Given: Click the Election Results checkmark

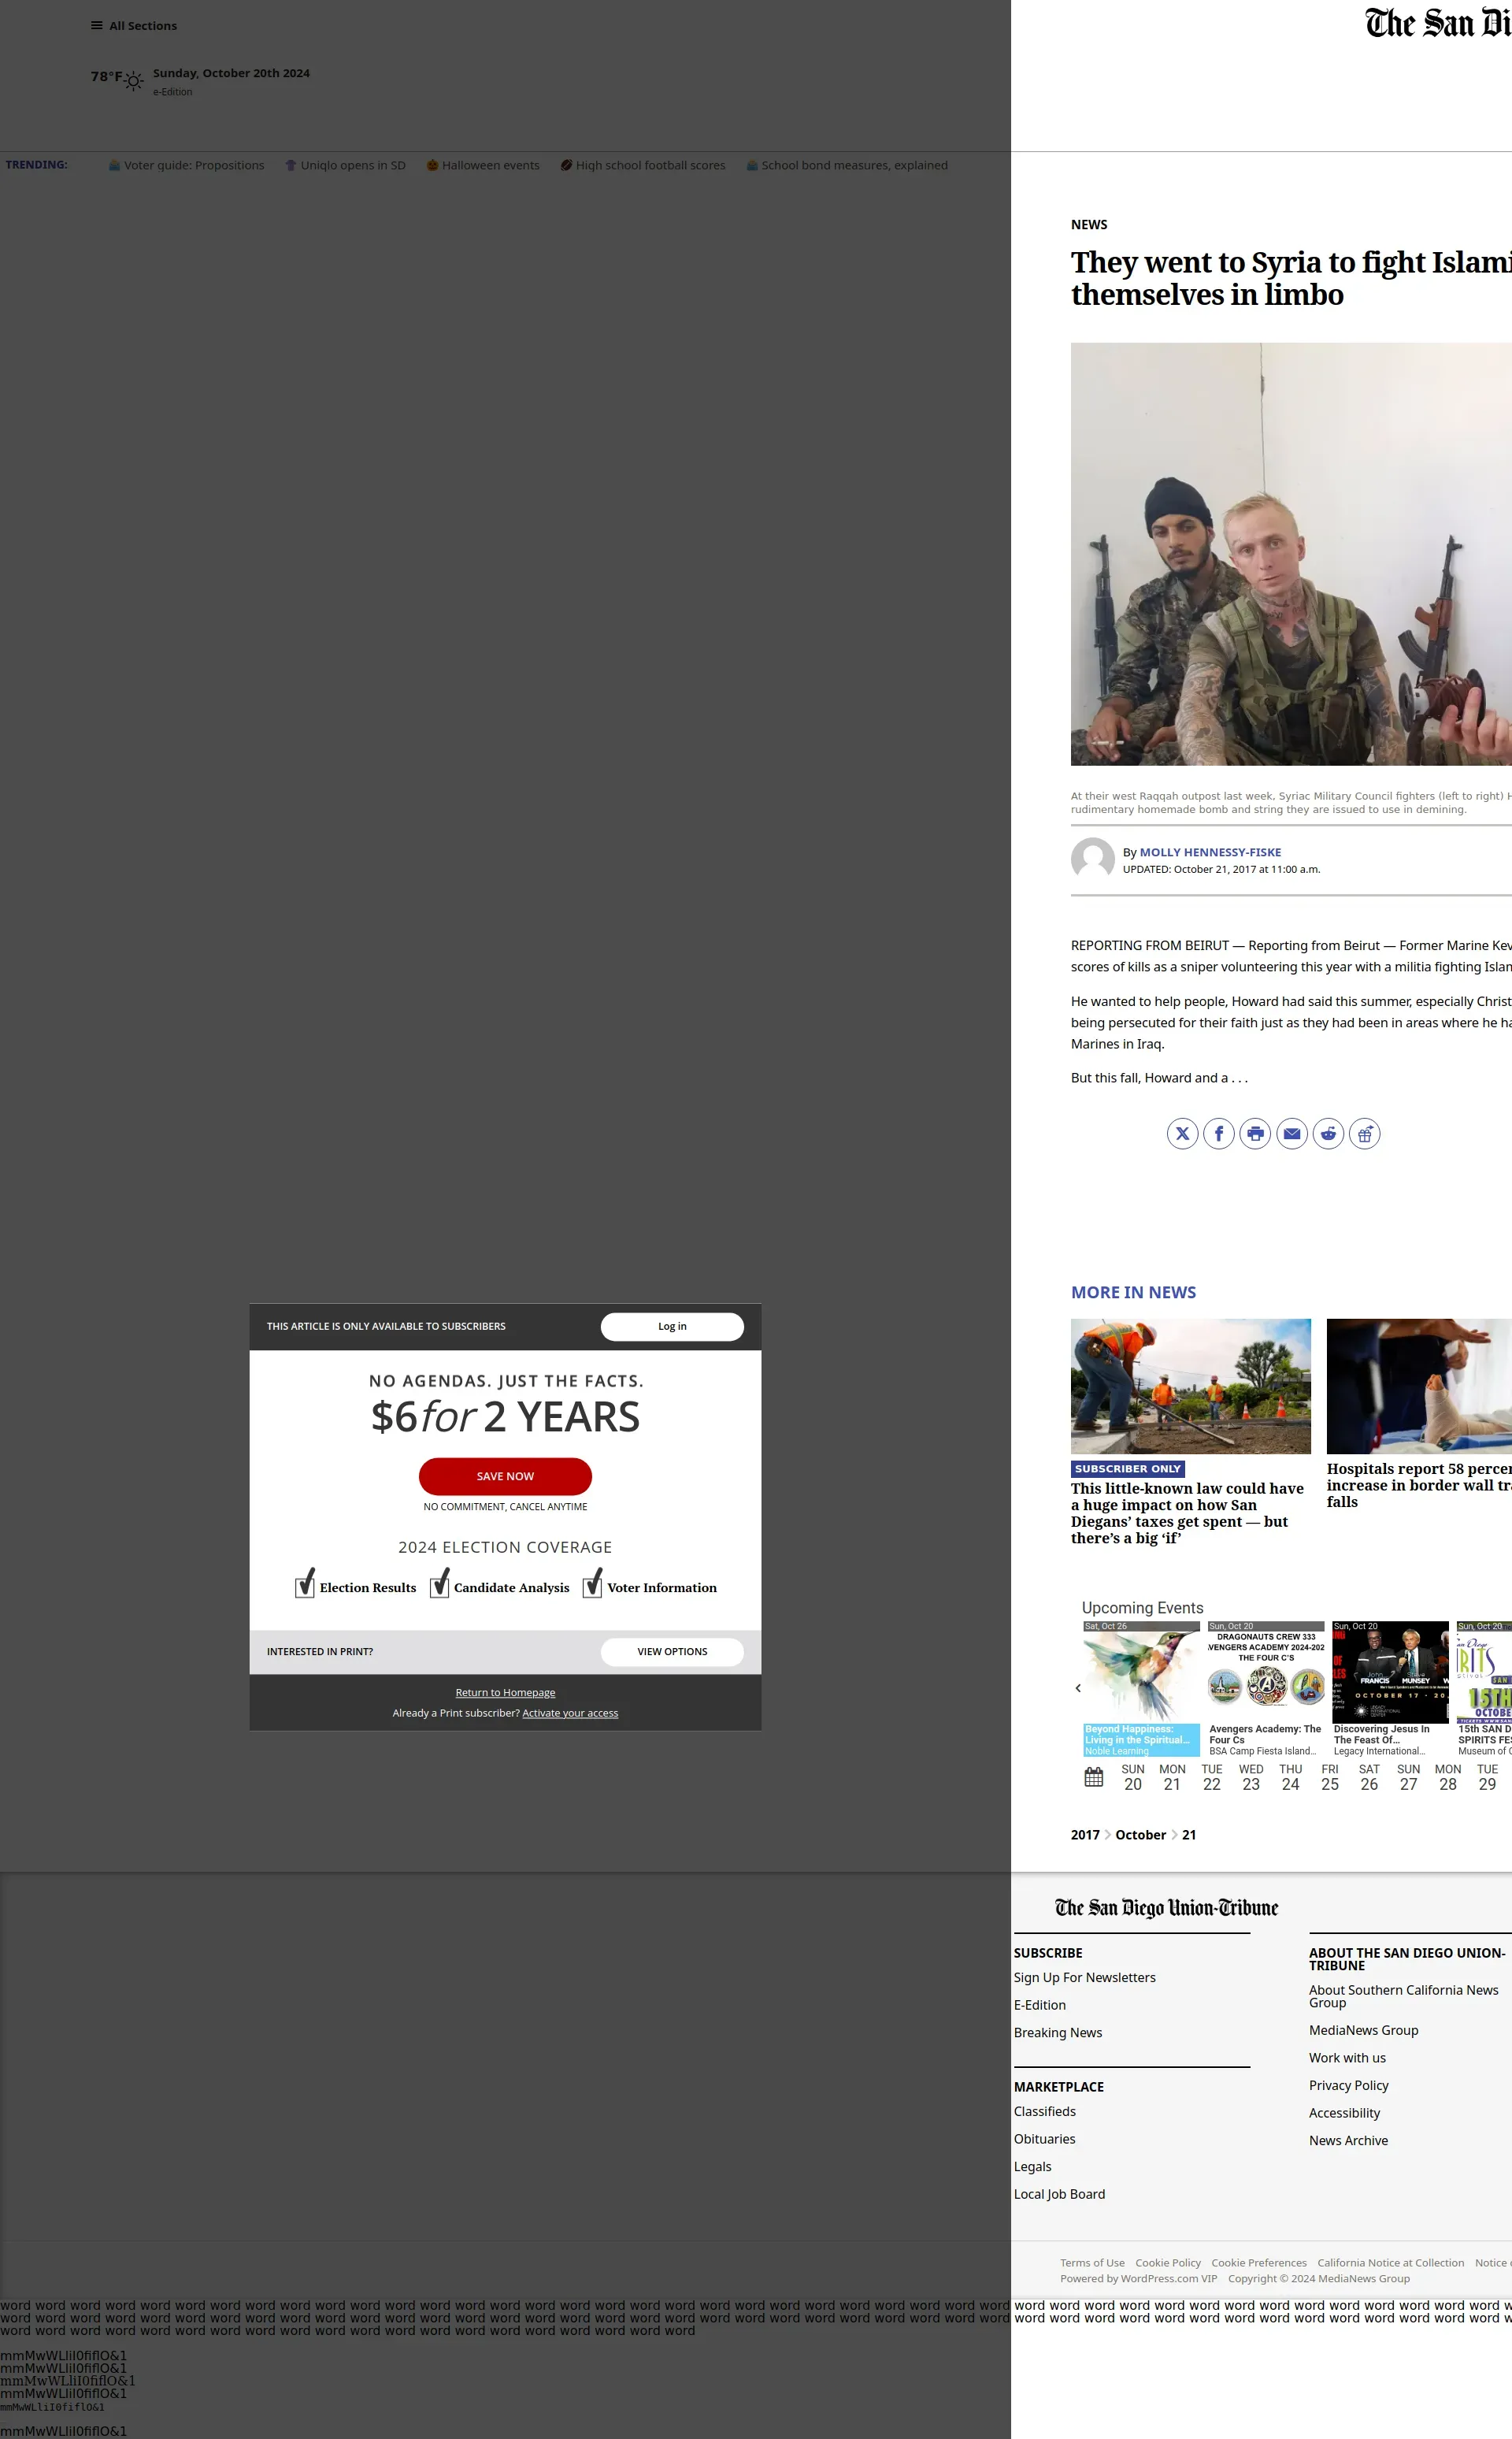Looking at the screenshot, I should pyautogui.click(x=305, y=1585).
